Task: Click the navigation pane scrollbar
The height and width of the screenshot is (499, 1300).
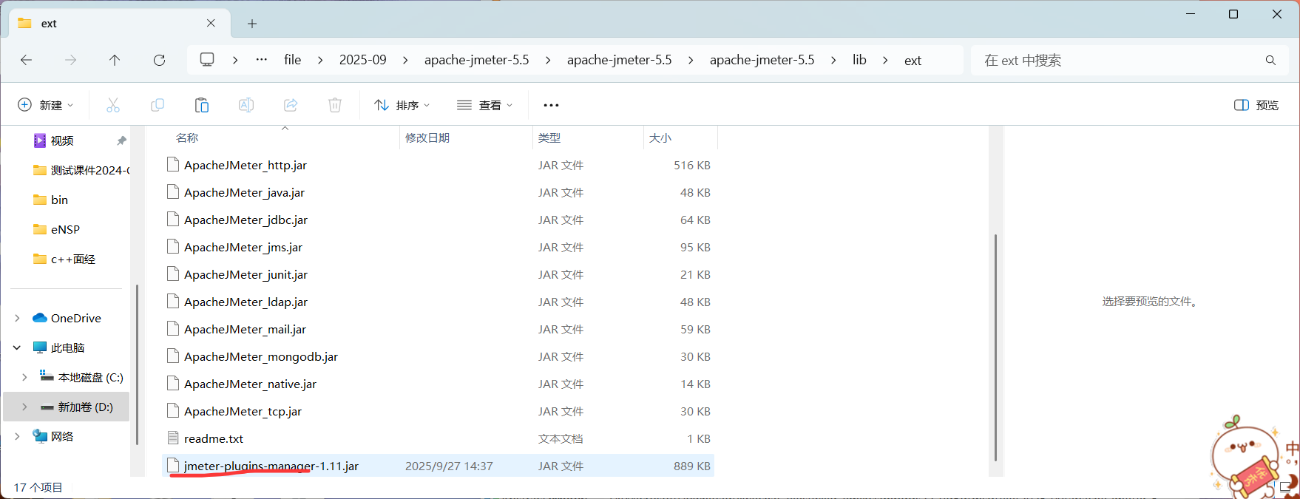Action: pos(138,364)
